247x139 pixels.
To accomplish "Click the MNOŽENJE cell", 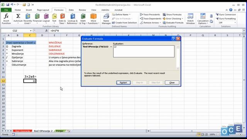I will [x=54, y=42].
